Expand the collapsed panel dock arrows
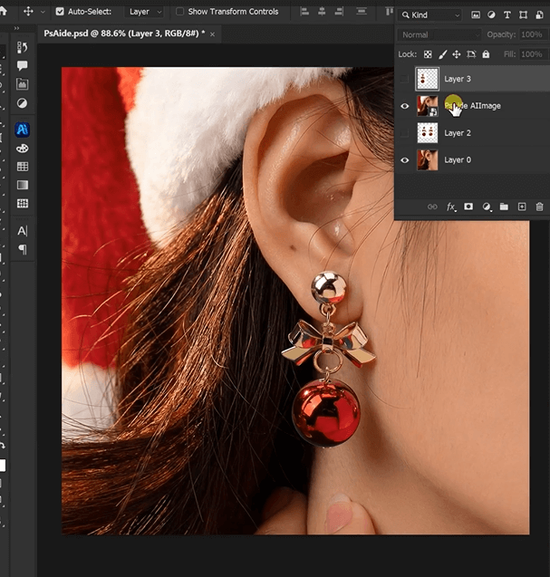 click(16, 28)
